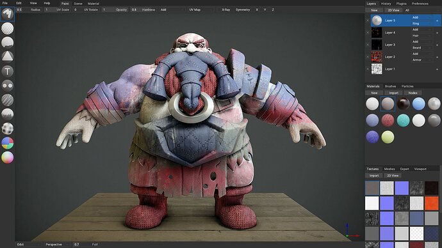Select the orange texture thumbnail
The image size is (442, 248).
(432, 203)
